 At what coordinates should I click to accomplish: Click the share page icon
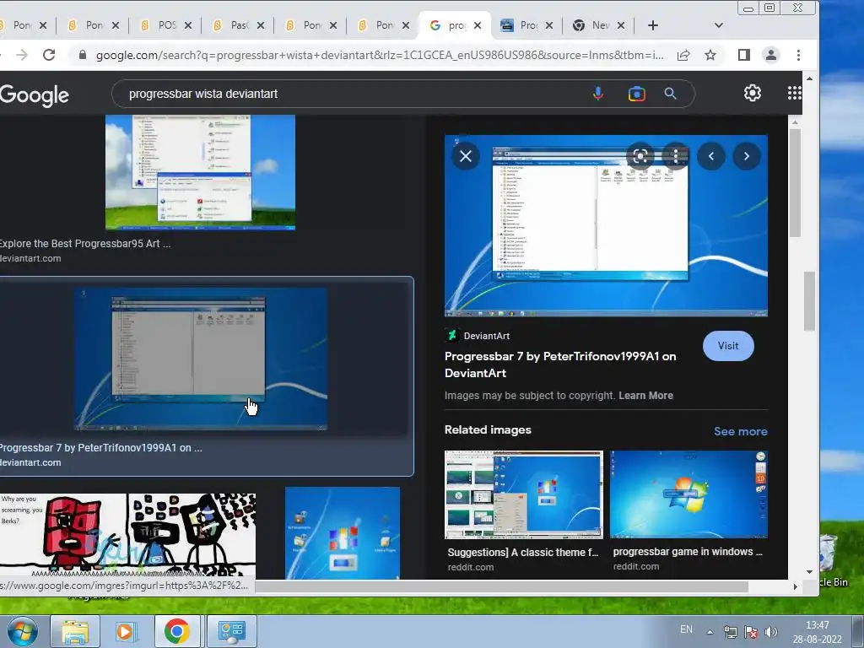(683, 55)
